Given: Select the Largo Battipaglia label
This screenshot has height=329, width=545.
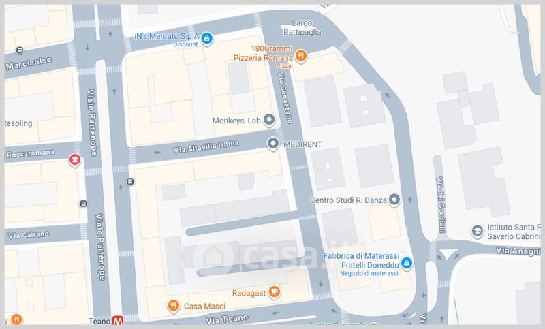Looking at the screenshot, I should (302, 28).
